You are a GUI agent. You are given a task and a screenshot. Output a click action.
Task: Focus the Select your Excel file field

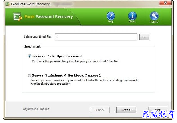(x=96, y=37)
